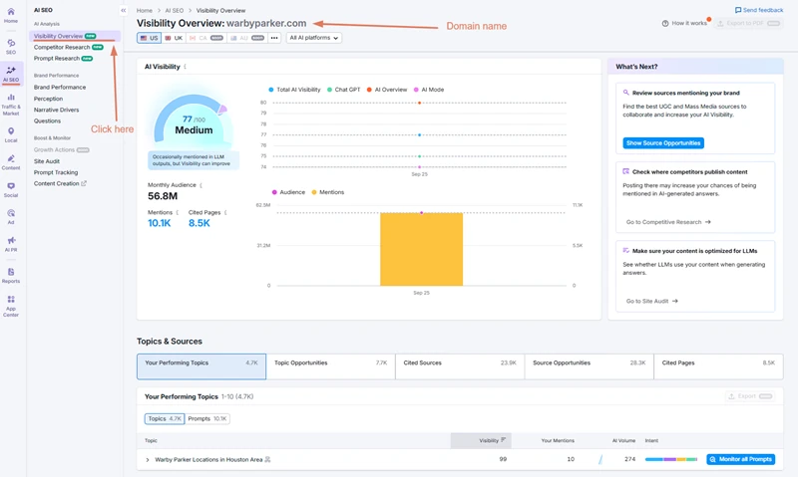Viewport: 798px width, 477px height.
Task: Open Site Audit in sidebar
Action: 46,161
